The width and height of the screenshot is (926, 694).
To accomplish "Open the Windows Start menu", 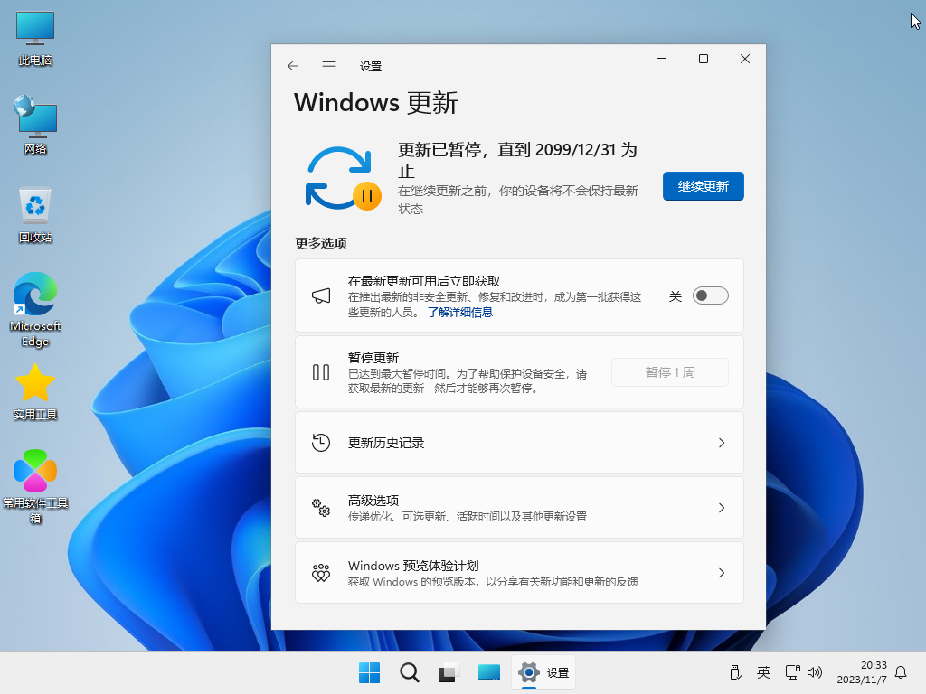I will point(369,672).
